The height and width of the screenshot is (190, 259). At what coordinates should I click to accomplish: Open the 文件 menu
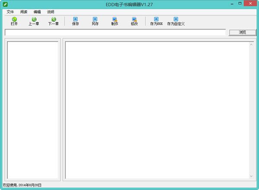tap(10, 12)
